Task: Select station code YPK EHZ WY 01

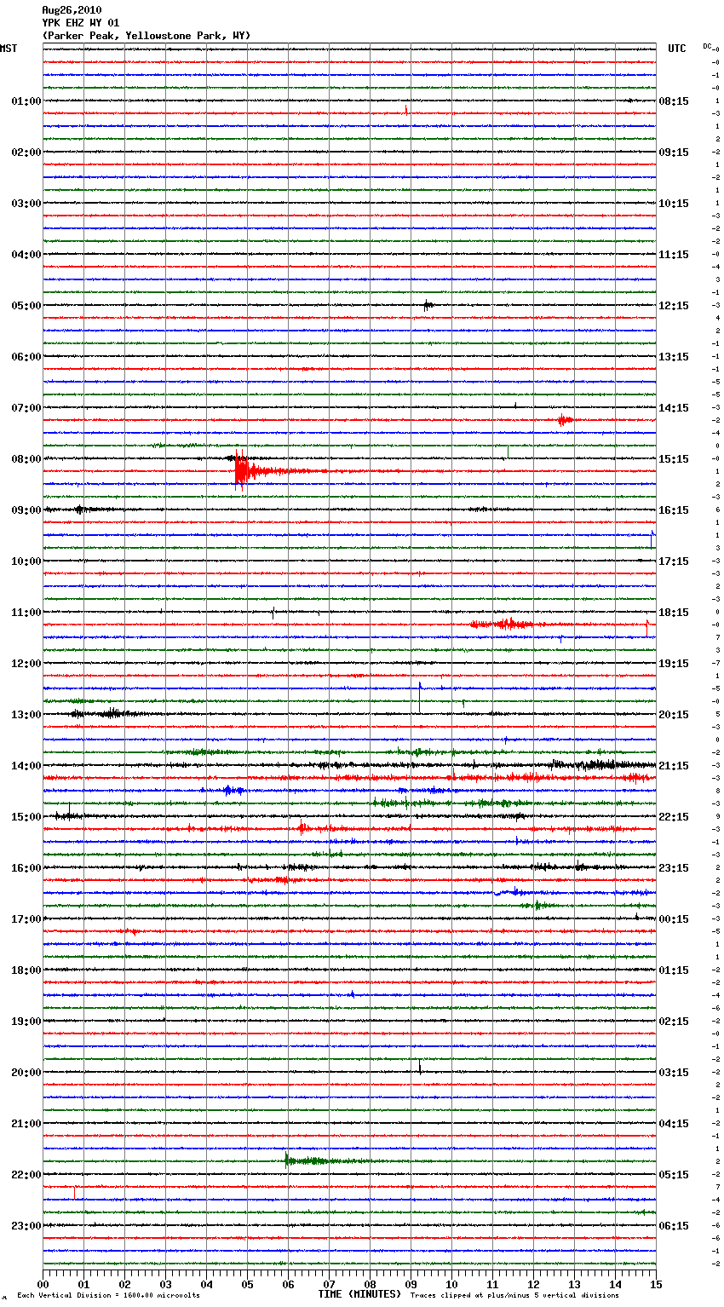Action: [81, 23]
